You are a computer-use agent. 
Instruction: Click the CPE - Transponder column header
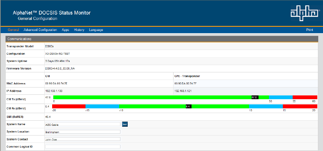[x=187, y=76]
